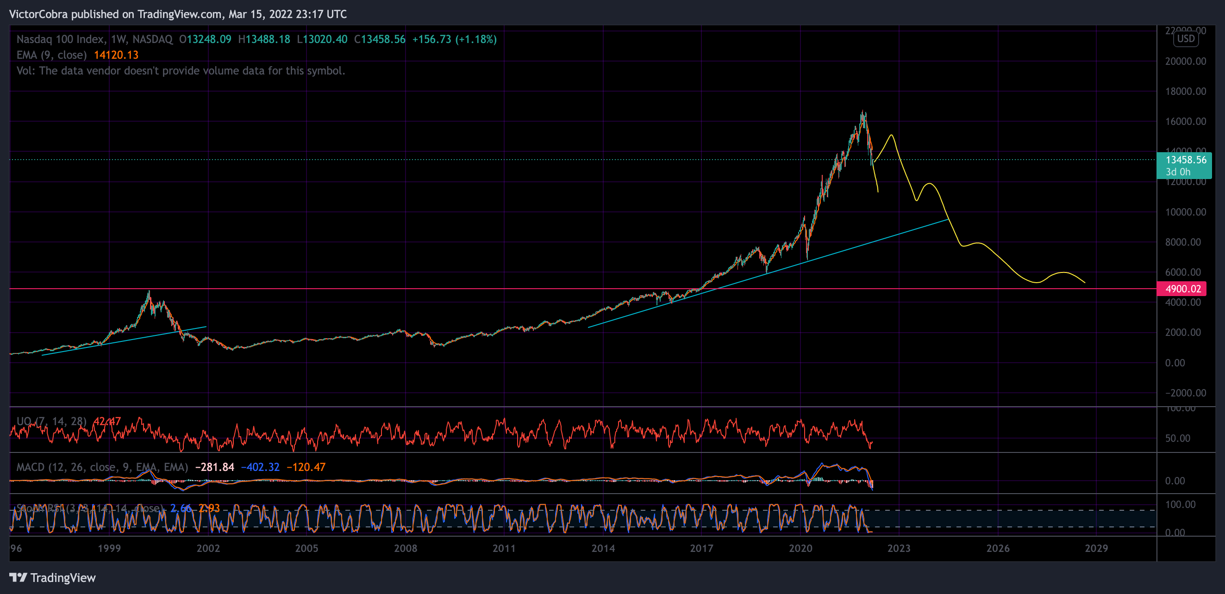Click the open price O13248.09
This screenshot has height=594, width=1225.
tap(206, 39)
